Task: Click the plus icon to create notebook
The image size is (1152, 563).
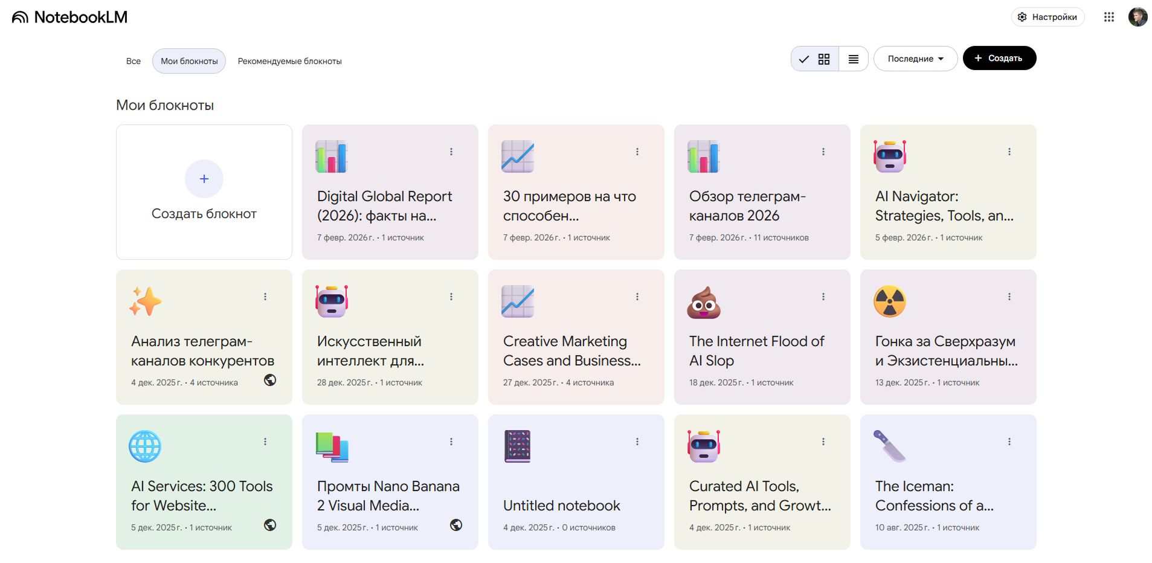Action: 204,179
